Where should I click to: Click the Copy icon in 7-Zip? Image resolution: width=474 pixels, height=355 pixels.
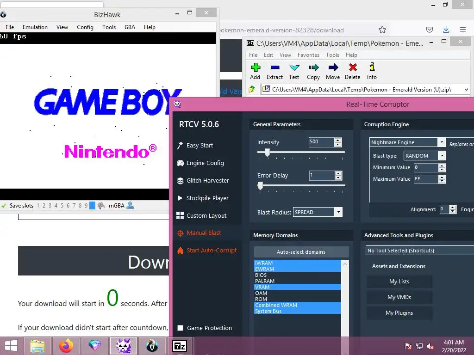point(313,67)
